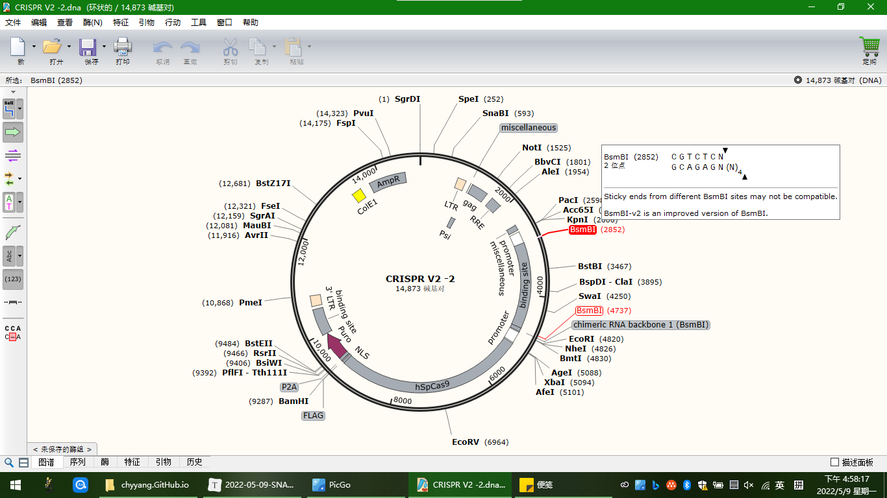887x498 pixels.
Task: Toggle the show enzymes SalI button
Action: point(10,108)
